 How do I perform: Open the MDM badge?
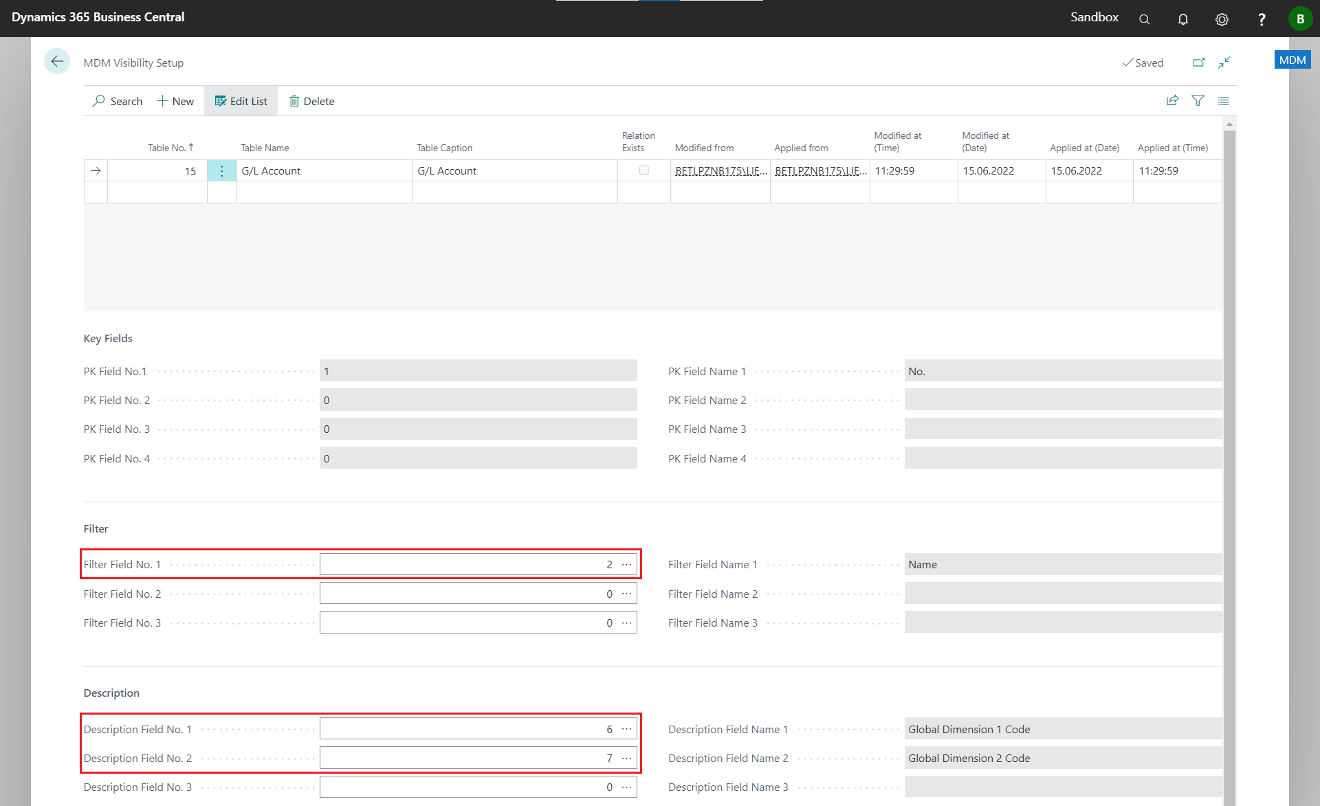pyautogui.click(x=1292, y=60)
